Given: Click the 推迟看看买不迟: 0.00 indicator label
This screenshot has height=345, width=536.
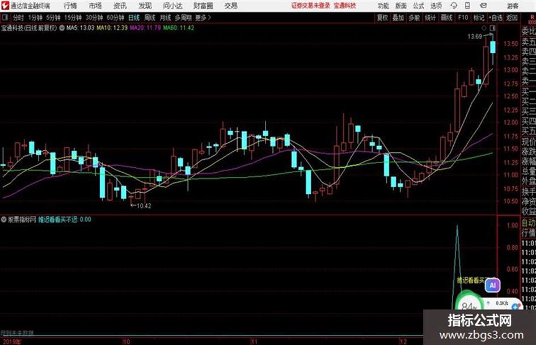Looking at the screenshot, I should 64,220.
